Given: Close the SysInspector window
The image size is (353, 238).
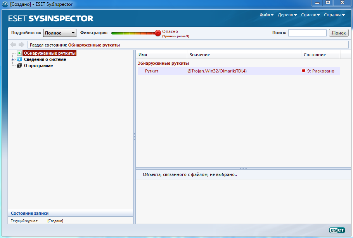Looking at the screenshot, I should (x=342, y=3).
